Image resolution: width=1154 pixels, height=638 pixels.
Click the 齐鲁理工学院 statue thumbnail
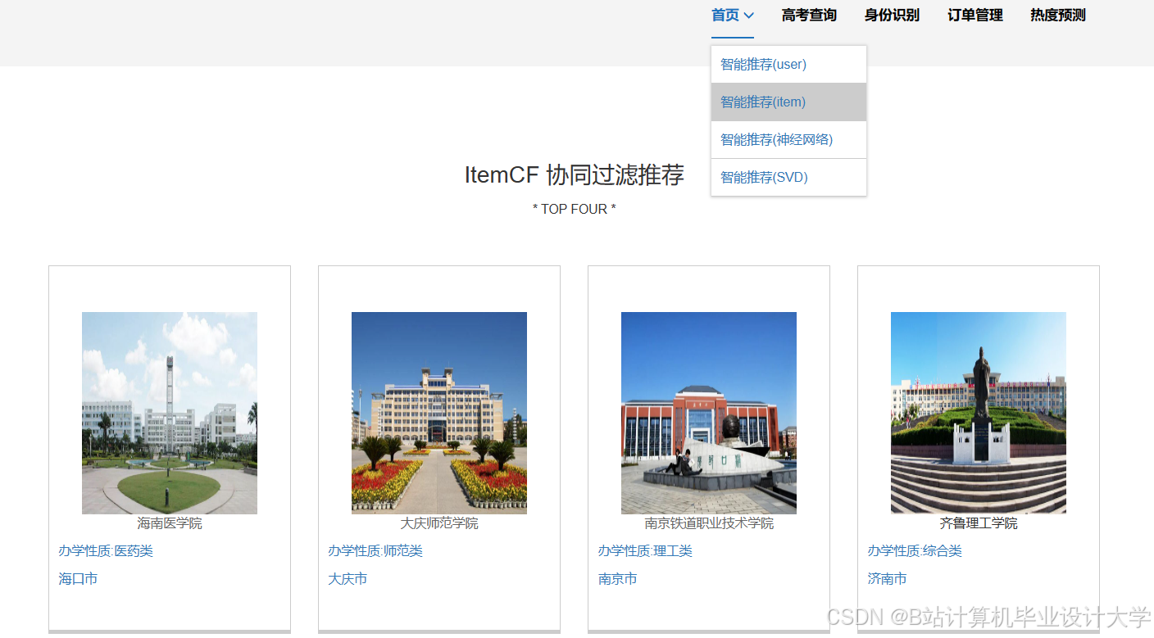coord(978,412)
